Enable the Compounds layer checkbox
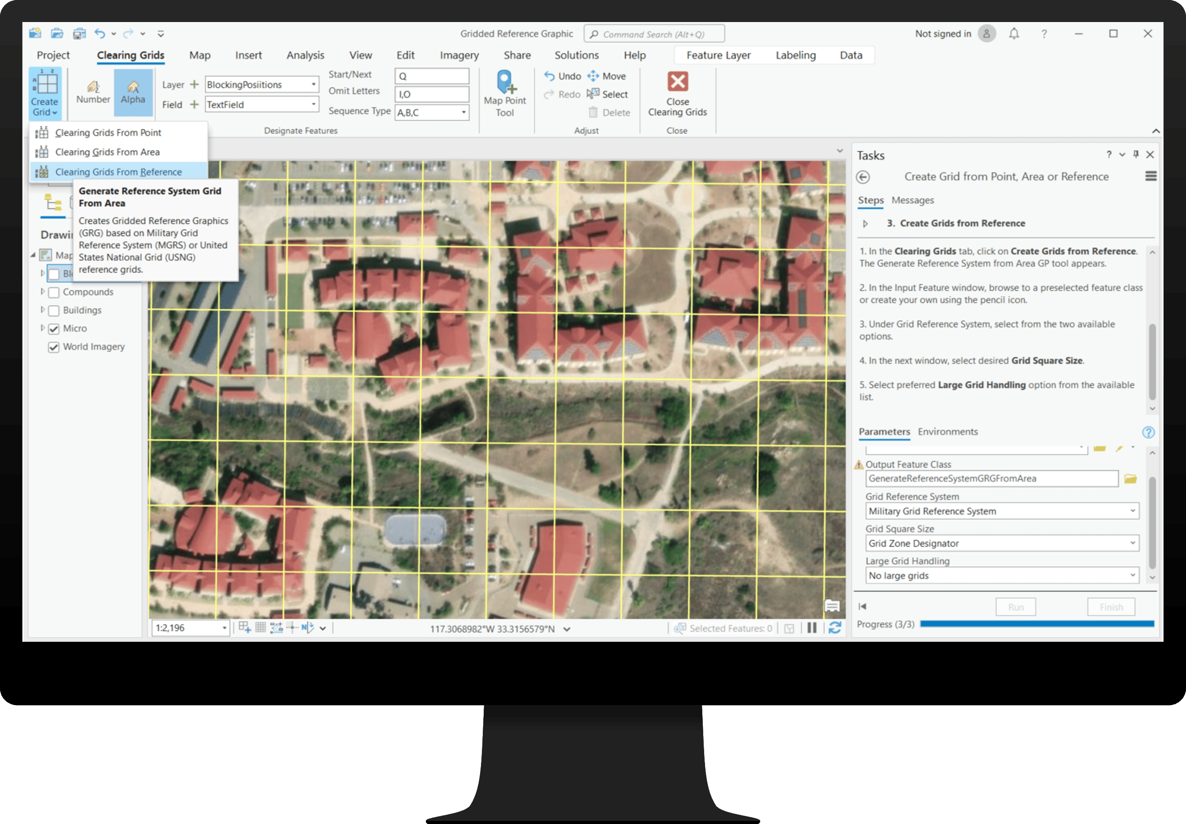The width and height of the screenshot is (1186, 824). (x=54, y=292)
